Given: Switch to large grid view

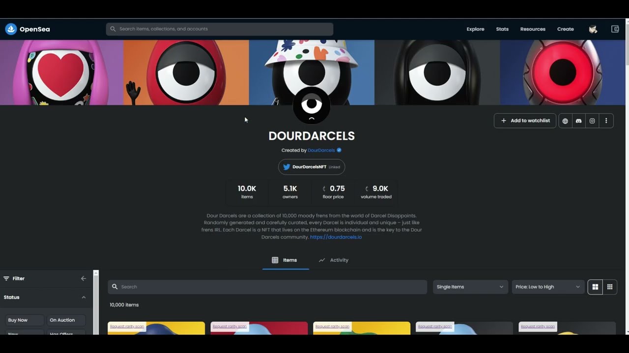Looking at the screenshot, I should 595,287.
